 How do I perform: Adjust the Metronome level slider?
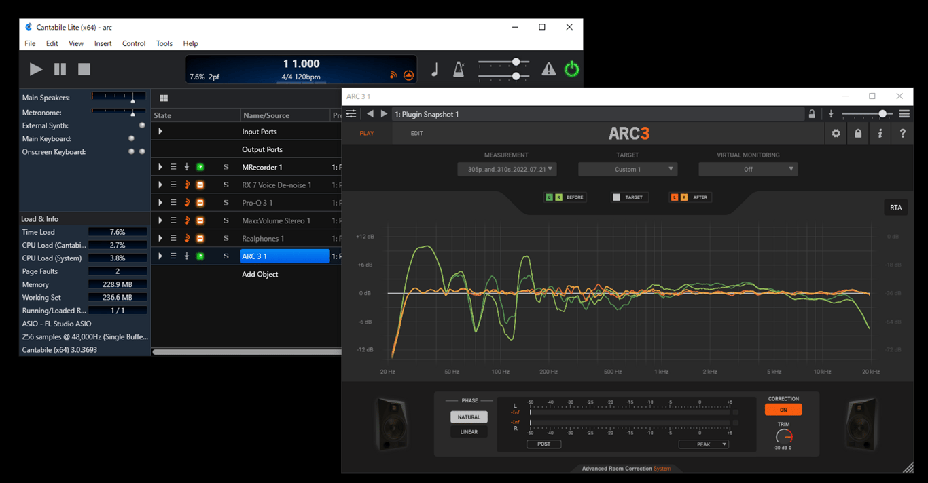[x=118, y=112]
